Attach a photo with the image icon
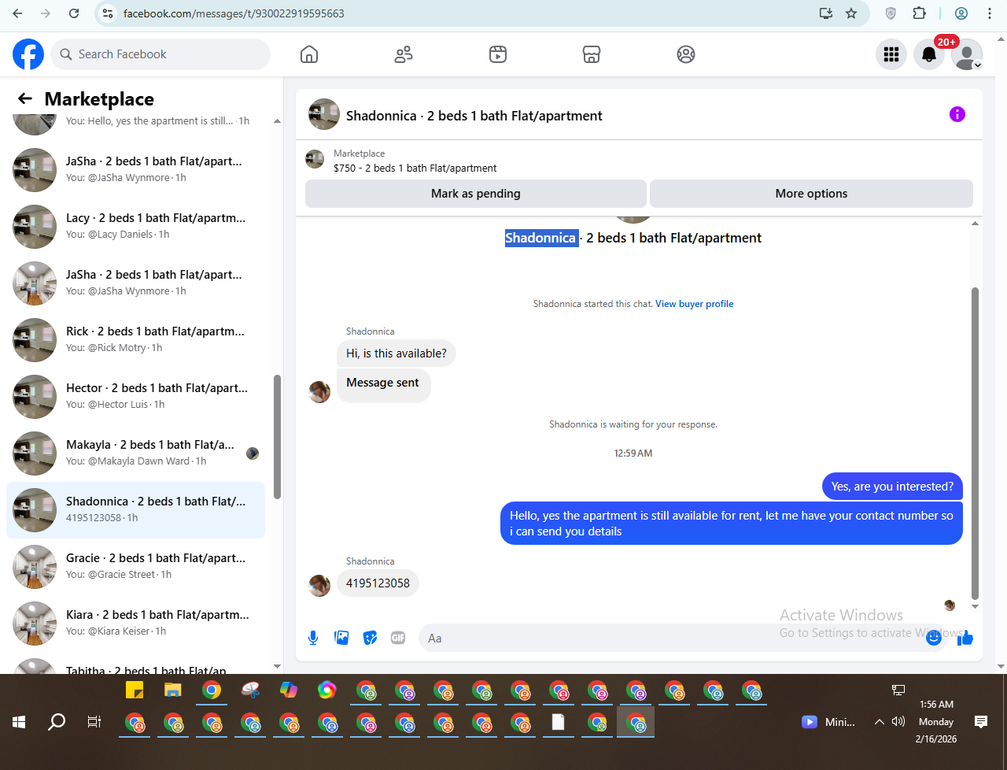Viewport: 1007px width, 770px height. pos(341,638)
